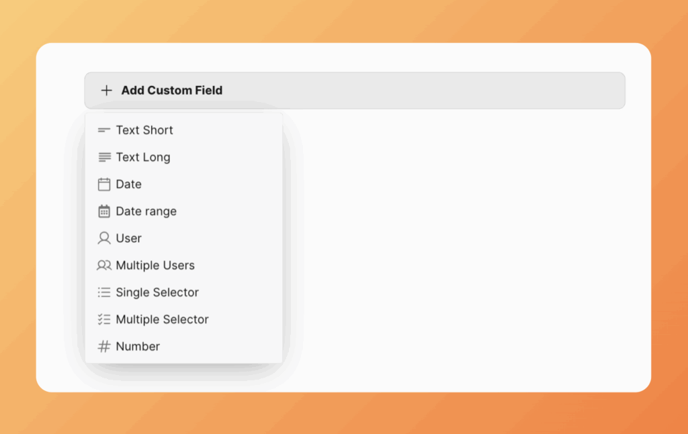Choose Text Short field type

tap(144, 130)
